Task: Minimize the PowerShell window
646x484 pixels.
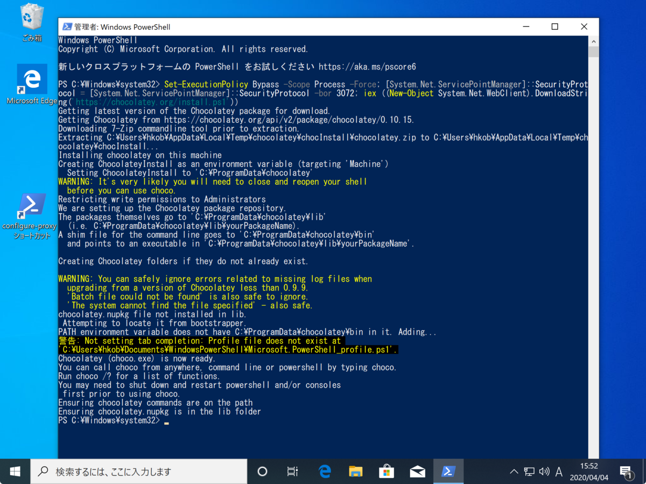Action: (525, 27)
